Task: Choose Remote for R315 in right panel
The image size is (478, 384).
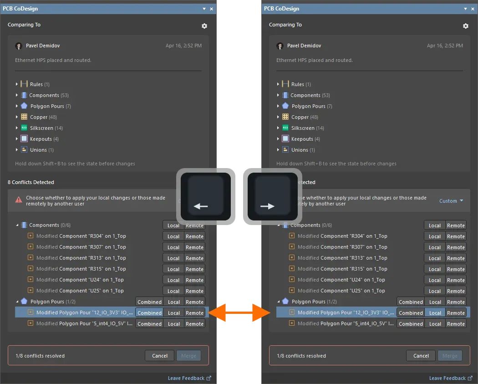Action: [x=456, y=269]
